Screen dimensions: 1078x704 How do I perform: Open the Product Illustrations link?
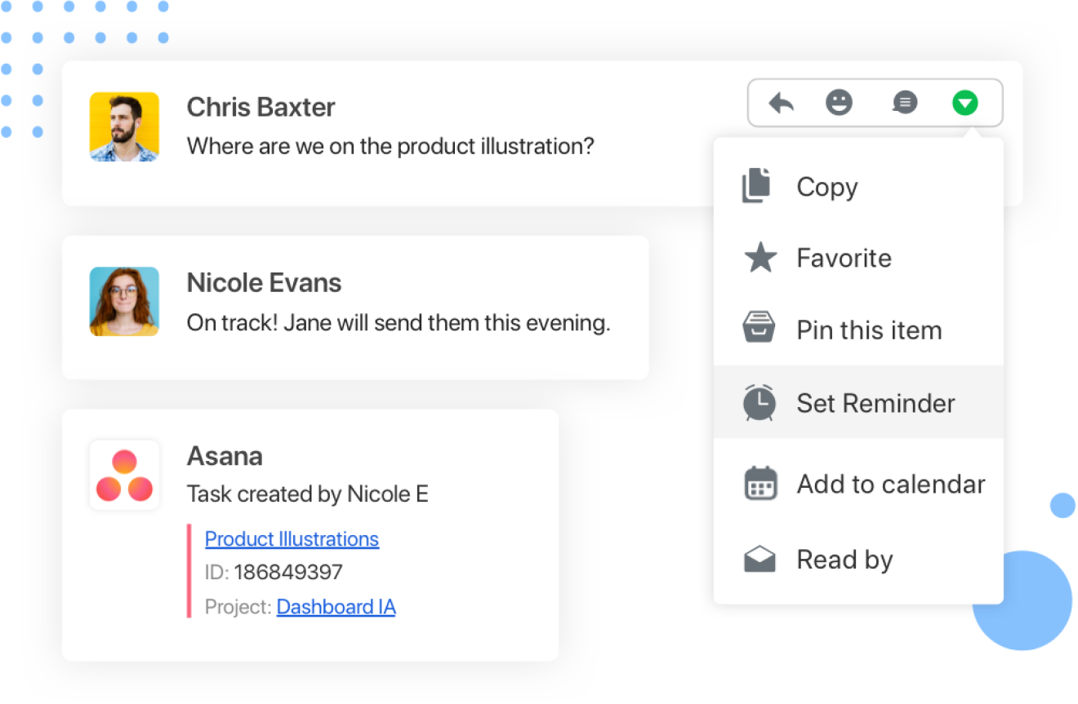click(292, 539)
